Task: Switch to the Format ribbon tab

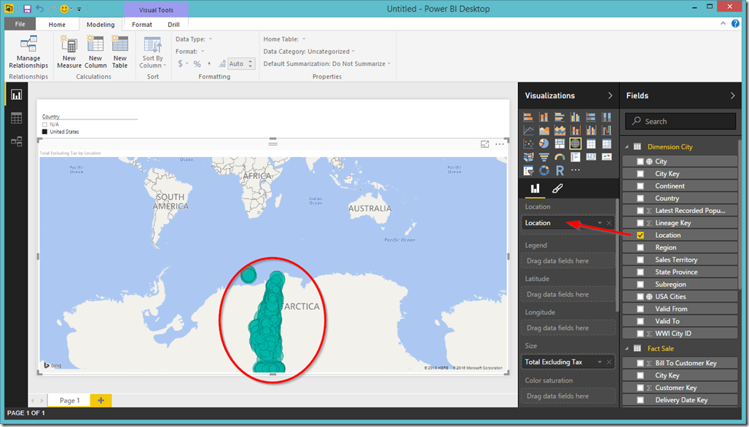Action: point(142,24)
